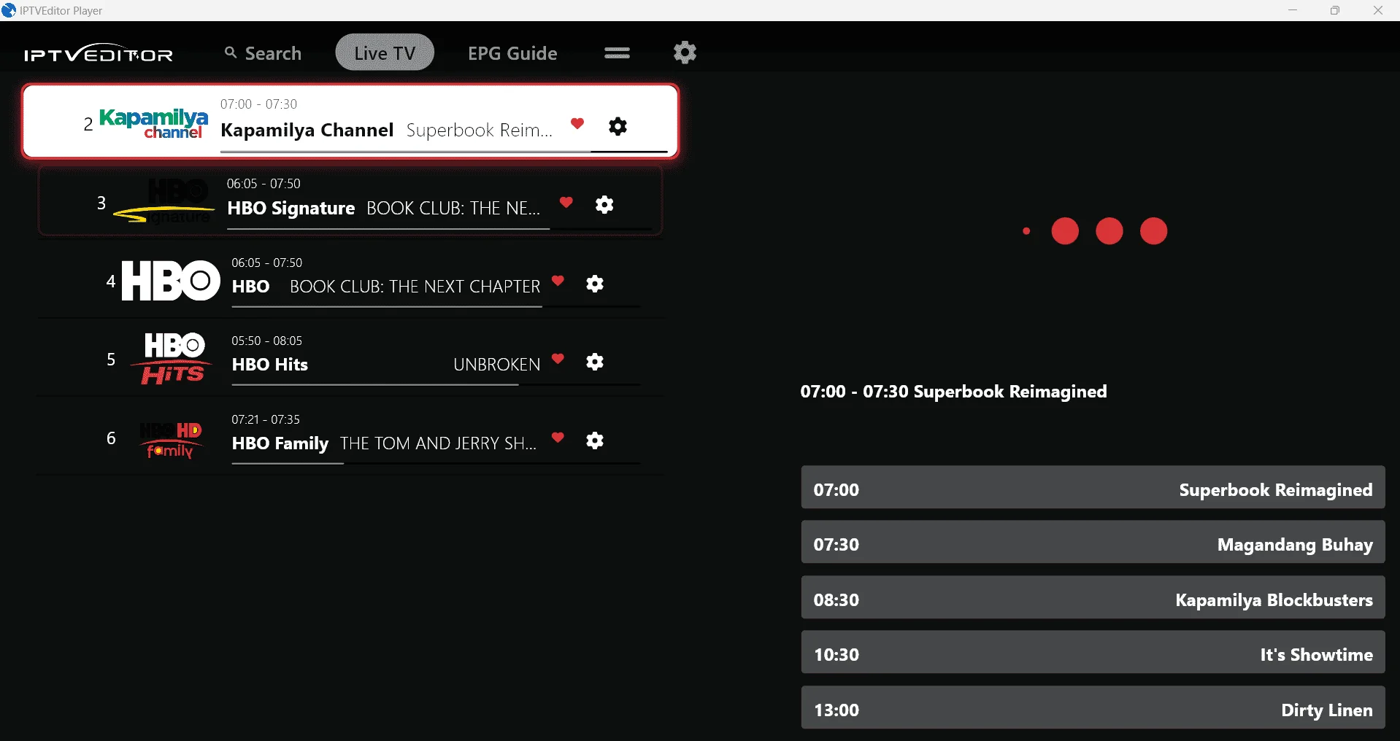The image size is (1400, 741).
Task: Select the HBO Hits channel name
Action: 270,365
